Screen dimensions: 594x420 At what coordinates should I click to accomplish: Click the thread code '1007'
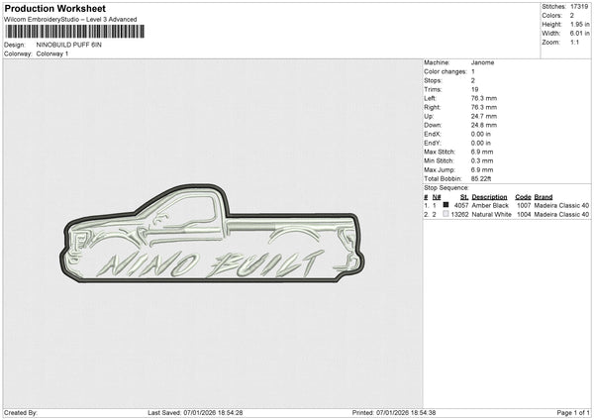coord(524,205)
